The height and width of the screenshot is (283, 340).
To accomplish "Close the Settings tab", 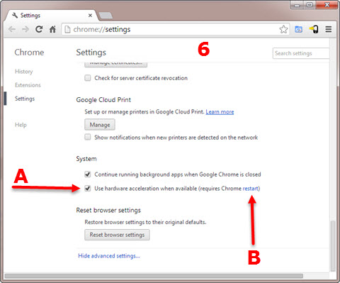I will click(x=90, y=16).
